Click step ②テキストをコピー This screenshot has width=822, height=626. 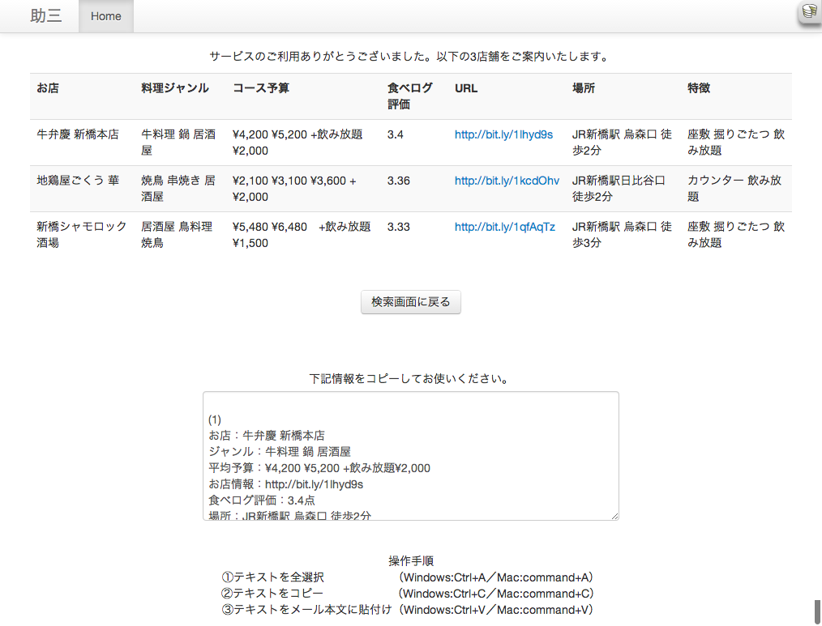pyautogui.click(x=272, y=594)
